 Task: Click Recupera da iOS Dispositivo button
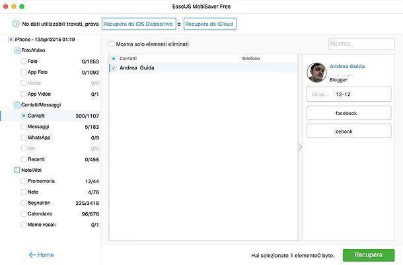click(x=139, y=24)
